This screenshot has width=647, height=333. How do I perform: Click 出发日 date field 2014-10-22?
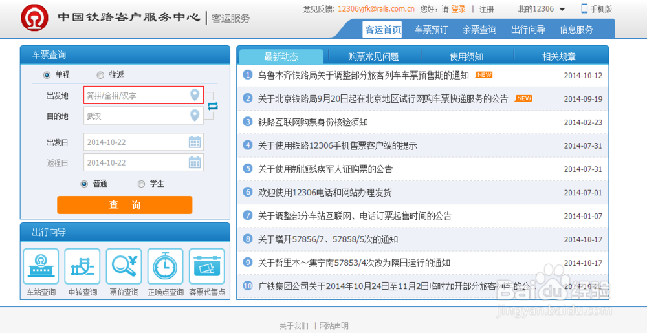click(x=144, y=142)
